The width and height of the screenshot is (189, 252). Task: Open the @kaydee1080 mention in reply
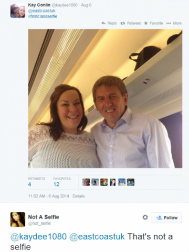pyautogui.click(x=38, y=237)
